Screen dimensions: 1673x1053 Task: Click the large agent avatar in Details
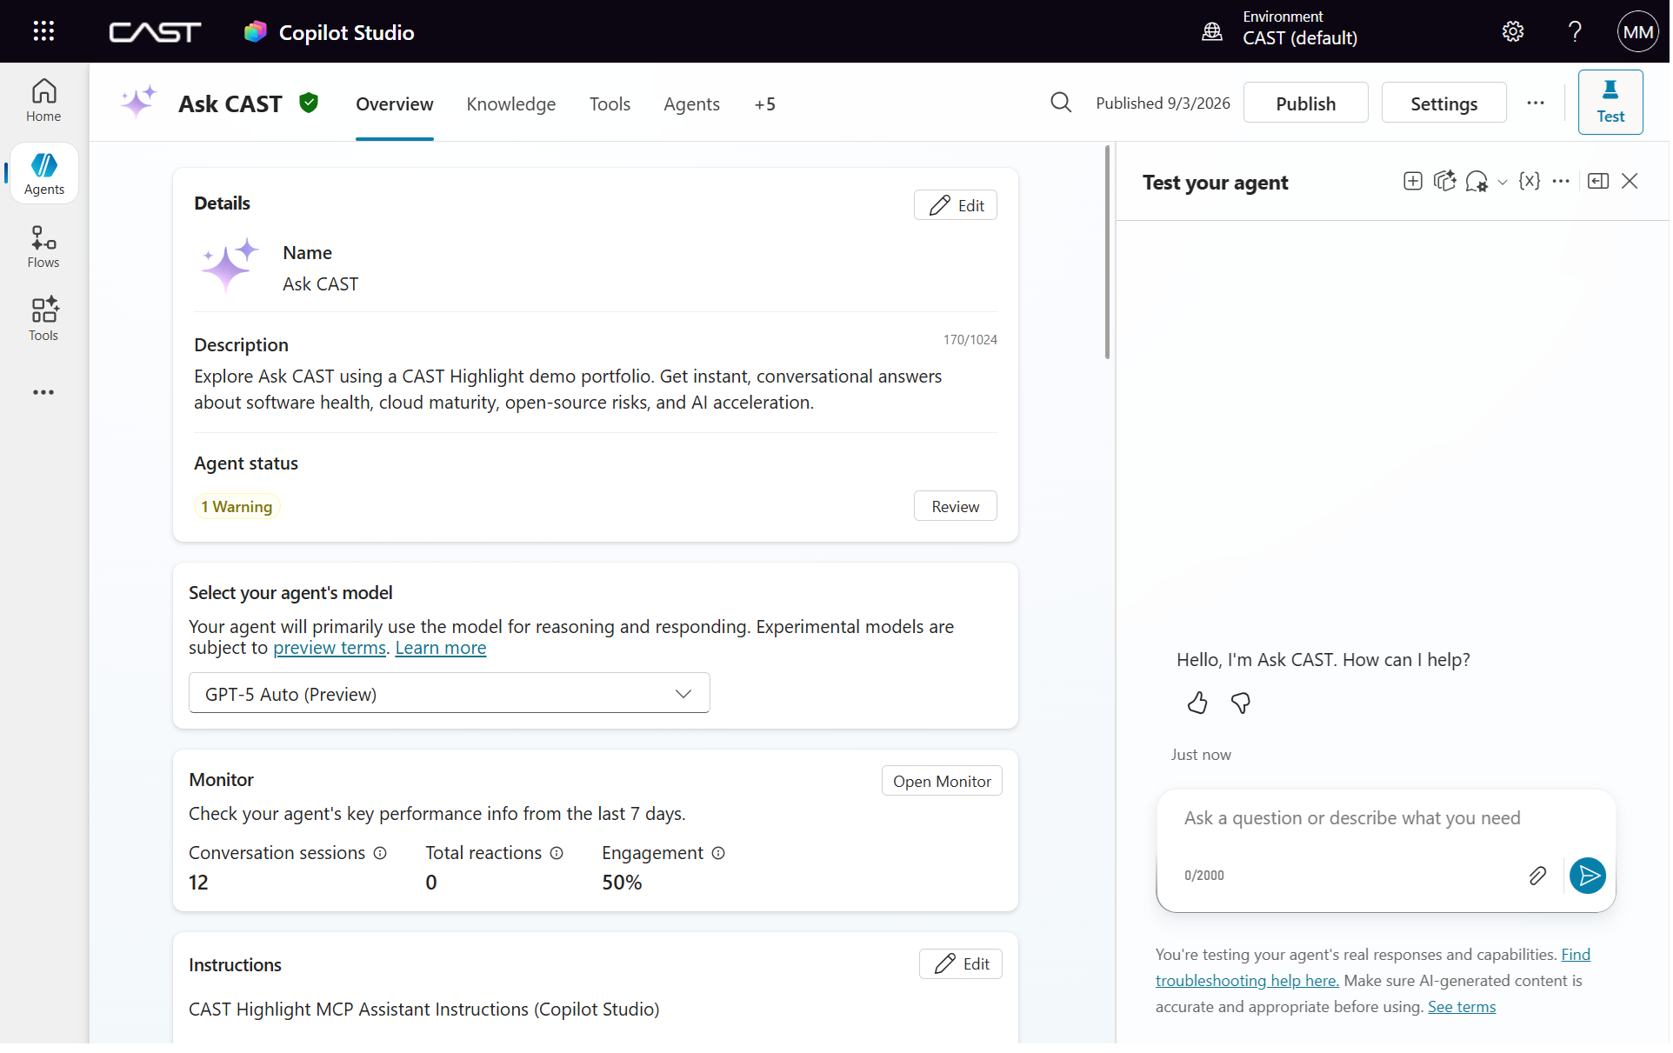tap(230, 265)
